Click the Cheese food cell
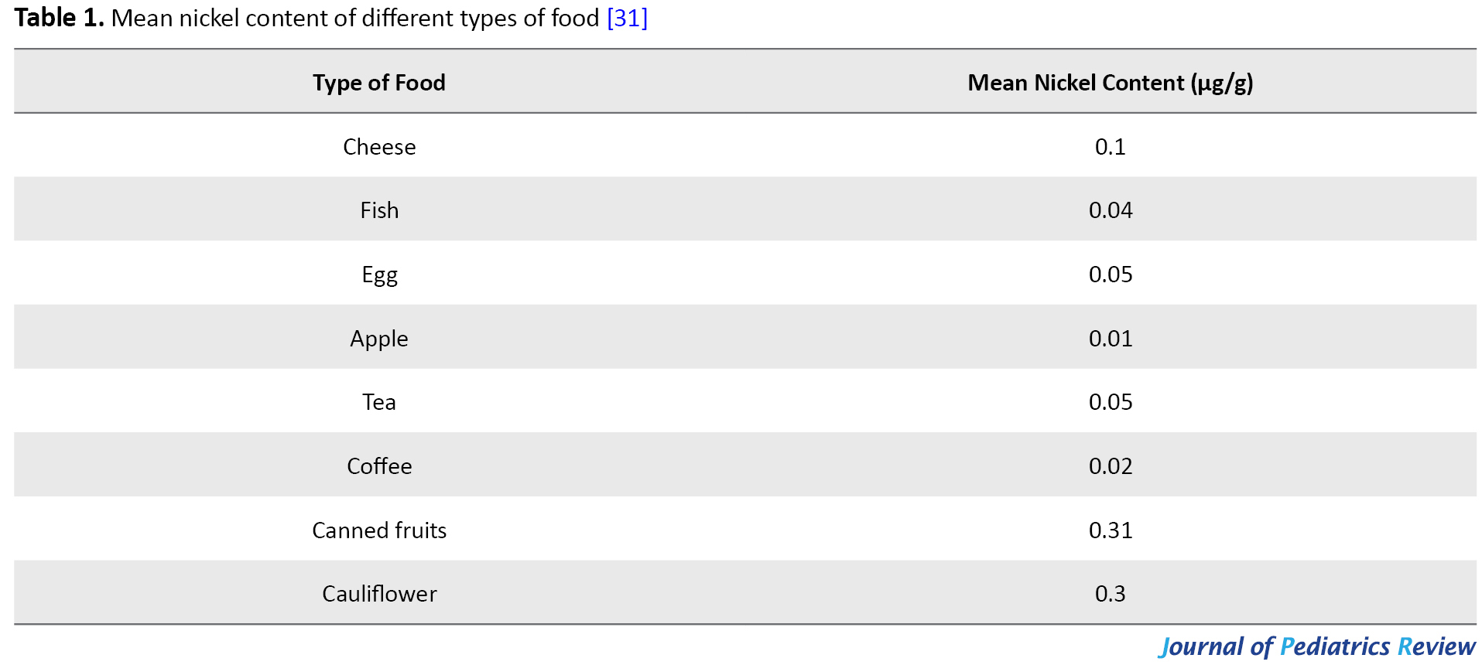Image resolution: width=1482 pixels, height=665 pixels. pyautogui.click(x=379, y=147)
